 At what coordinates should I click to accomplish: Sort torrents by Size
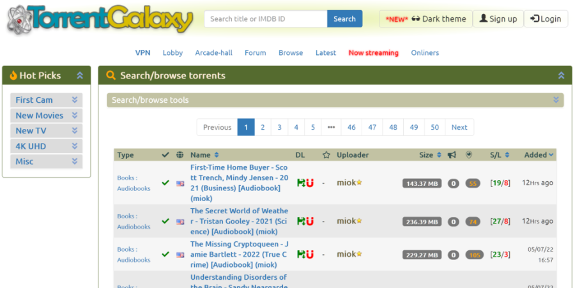coord(430,155)
